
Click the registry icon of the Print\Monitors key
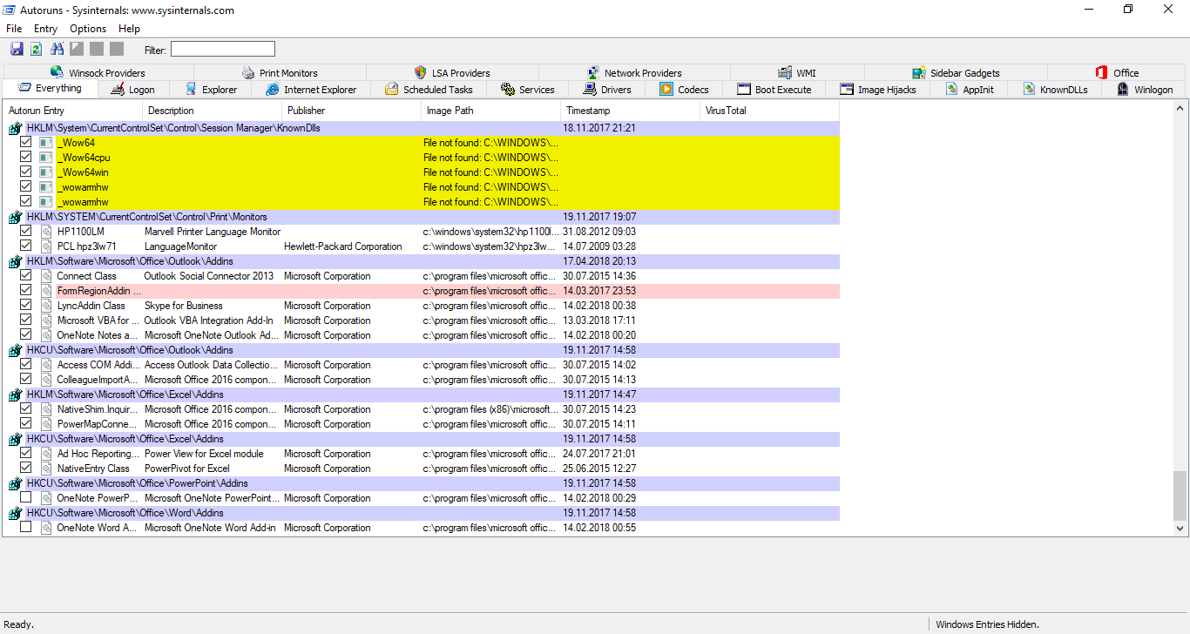click(15, 217)
